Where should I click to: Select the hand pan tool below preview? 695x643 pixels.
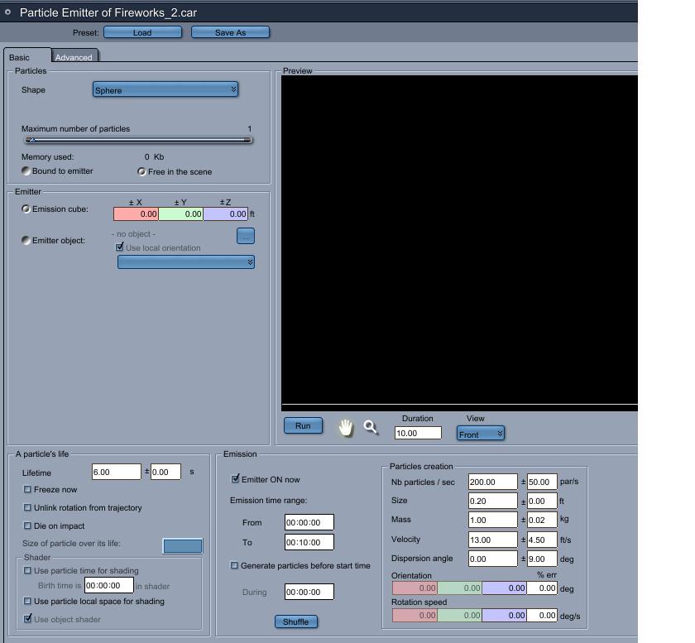point(345,428)
